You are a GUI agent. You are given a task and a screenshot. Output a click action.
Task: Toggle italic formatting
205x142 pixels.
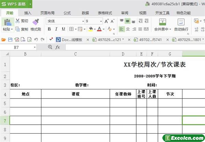[x=56, y=29]
